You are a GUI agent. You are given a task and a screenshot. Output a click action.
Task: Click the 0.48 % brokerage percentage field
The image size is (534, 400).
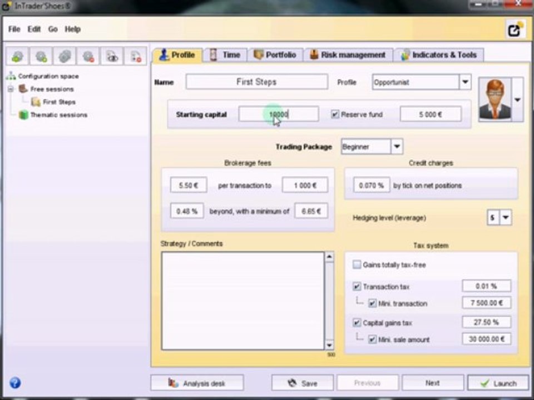coord(187,211)
